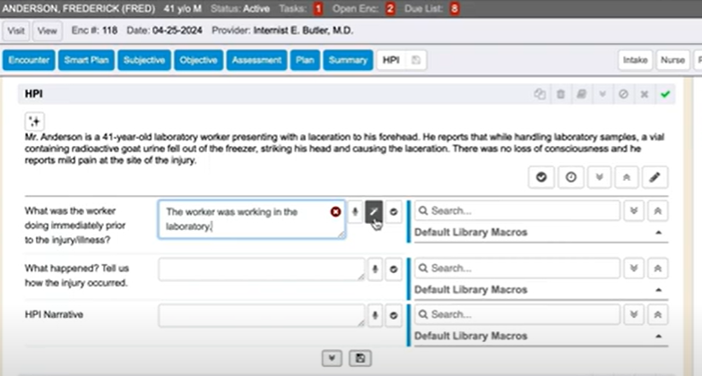Click check circle beside What happened field
Viewport: 702px width, 376px height.
tap(394, 268)
